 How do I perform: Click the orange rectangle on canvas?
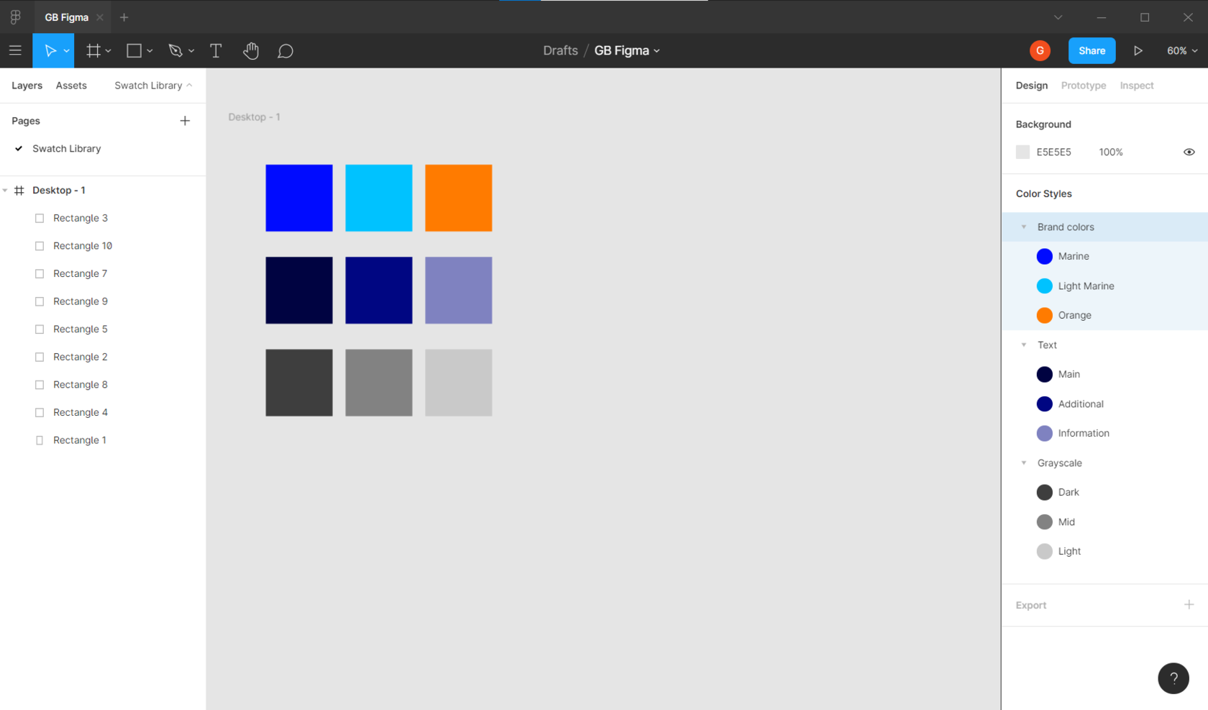click(x=459, y=198)
